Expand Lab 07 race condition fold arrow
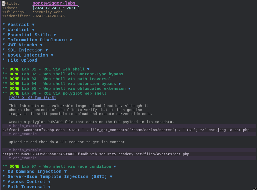The width and height of the screenshot is (257, 190). [x=115, y=167]
